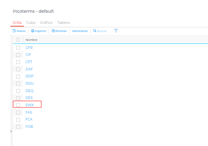This screenshot has width=208, height=146.
Task: Open the DDU incoterm link
Action: tap(30, 84)
